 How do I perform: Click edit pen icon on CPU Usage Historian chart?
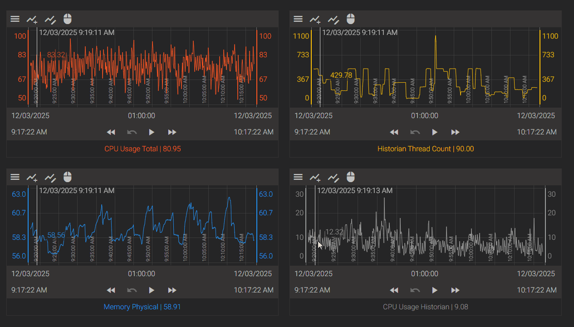click(334, 177)
